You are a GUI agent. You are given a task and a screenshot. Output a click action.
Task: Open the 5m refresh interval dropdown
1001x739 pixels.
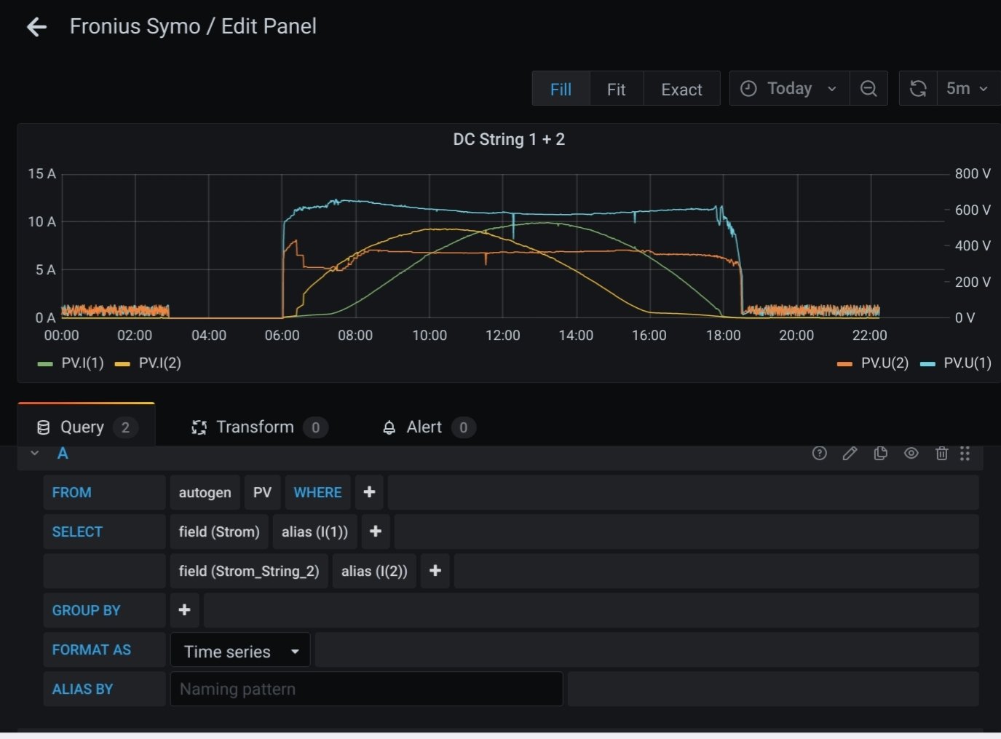966,89
